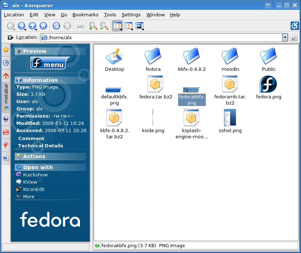Select the fedora folder
Viewport: 301px width, 253px height.
pos(153,60)
